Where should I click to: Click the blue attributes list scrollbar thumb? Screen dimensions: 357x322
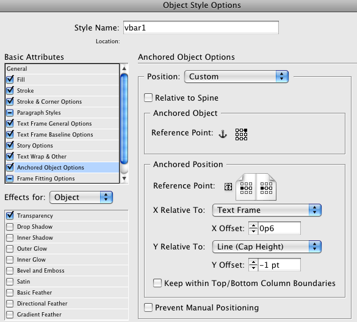coord(124,119)
